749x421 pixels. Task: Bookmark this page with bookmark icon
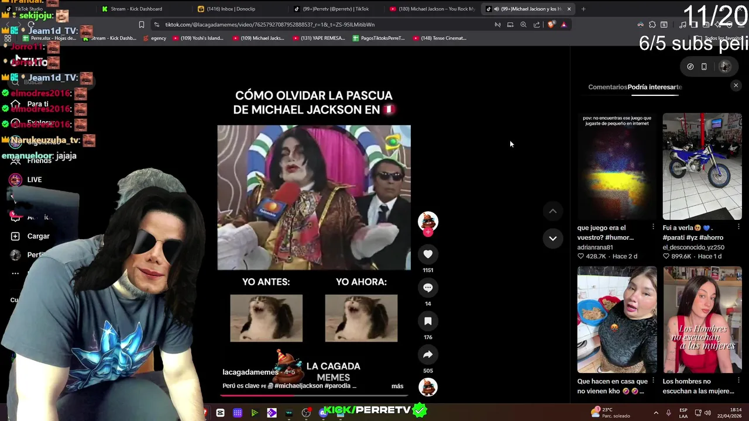tap(141, 25)
